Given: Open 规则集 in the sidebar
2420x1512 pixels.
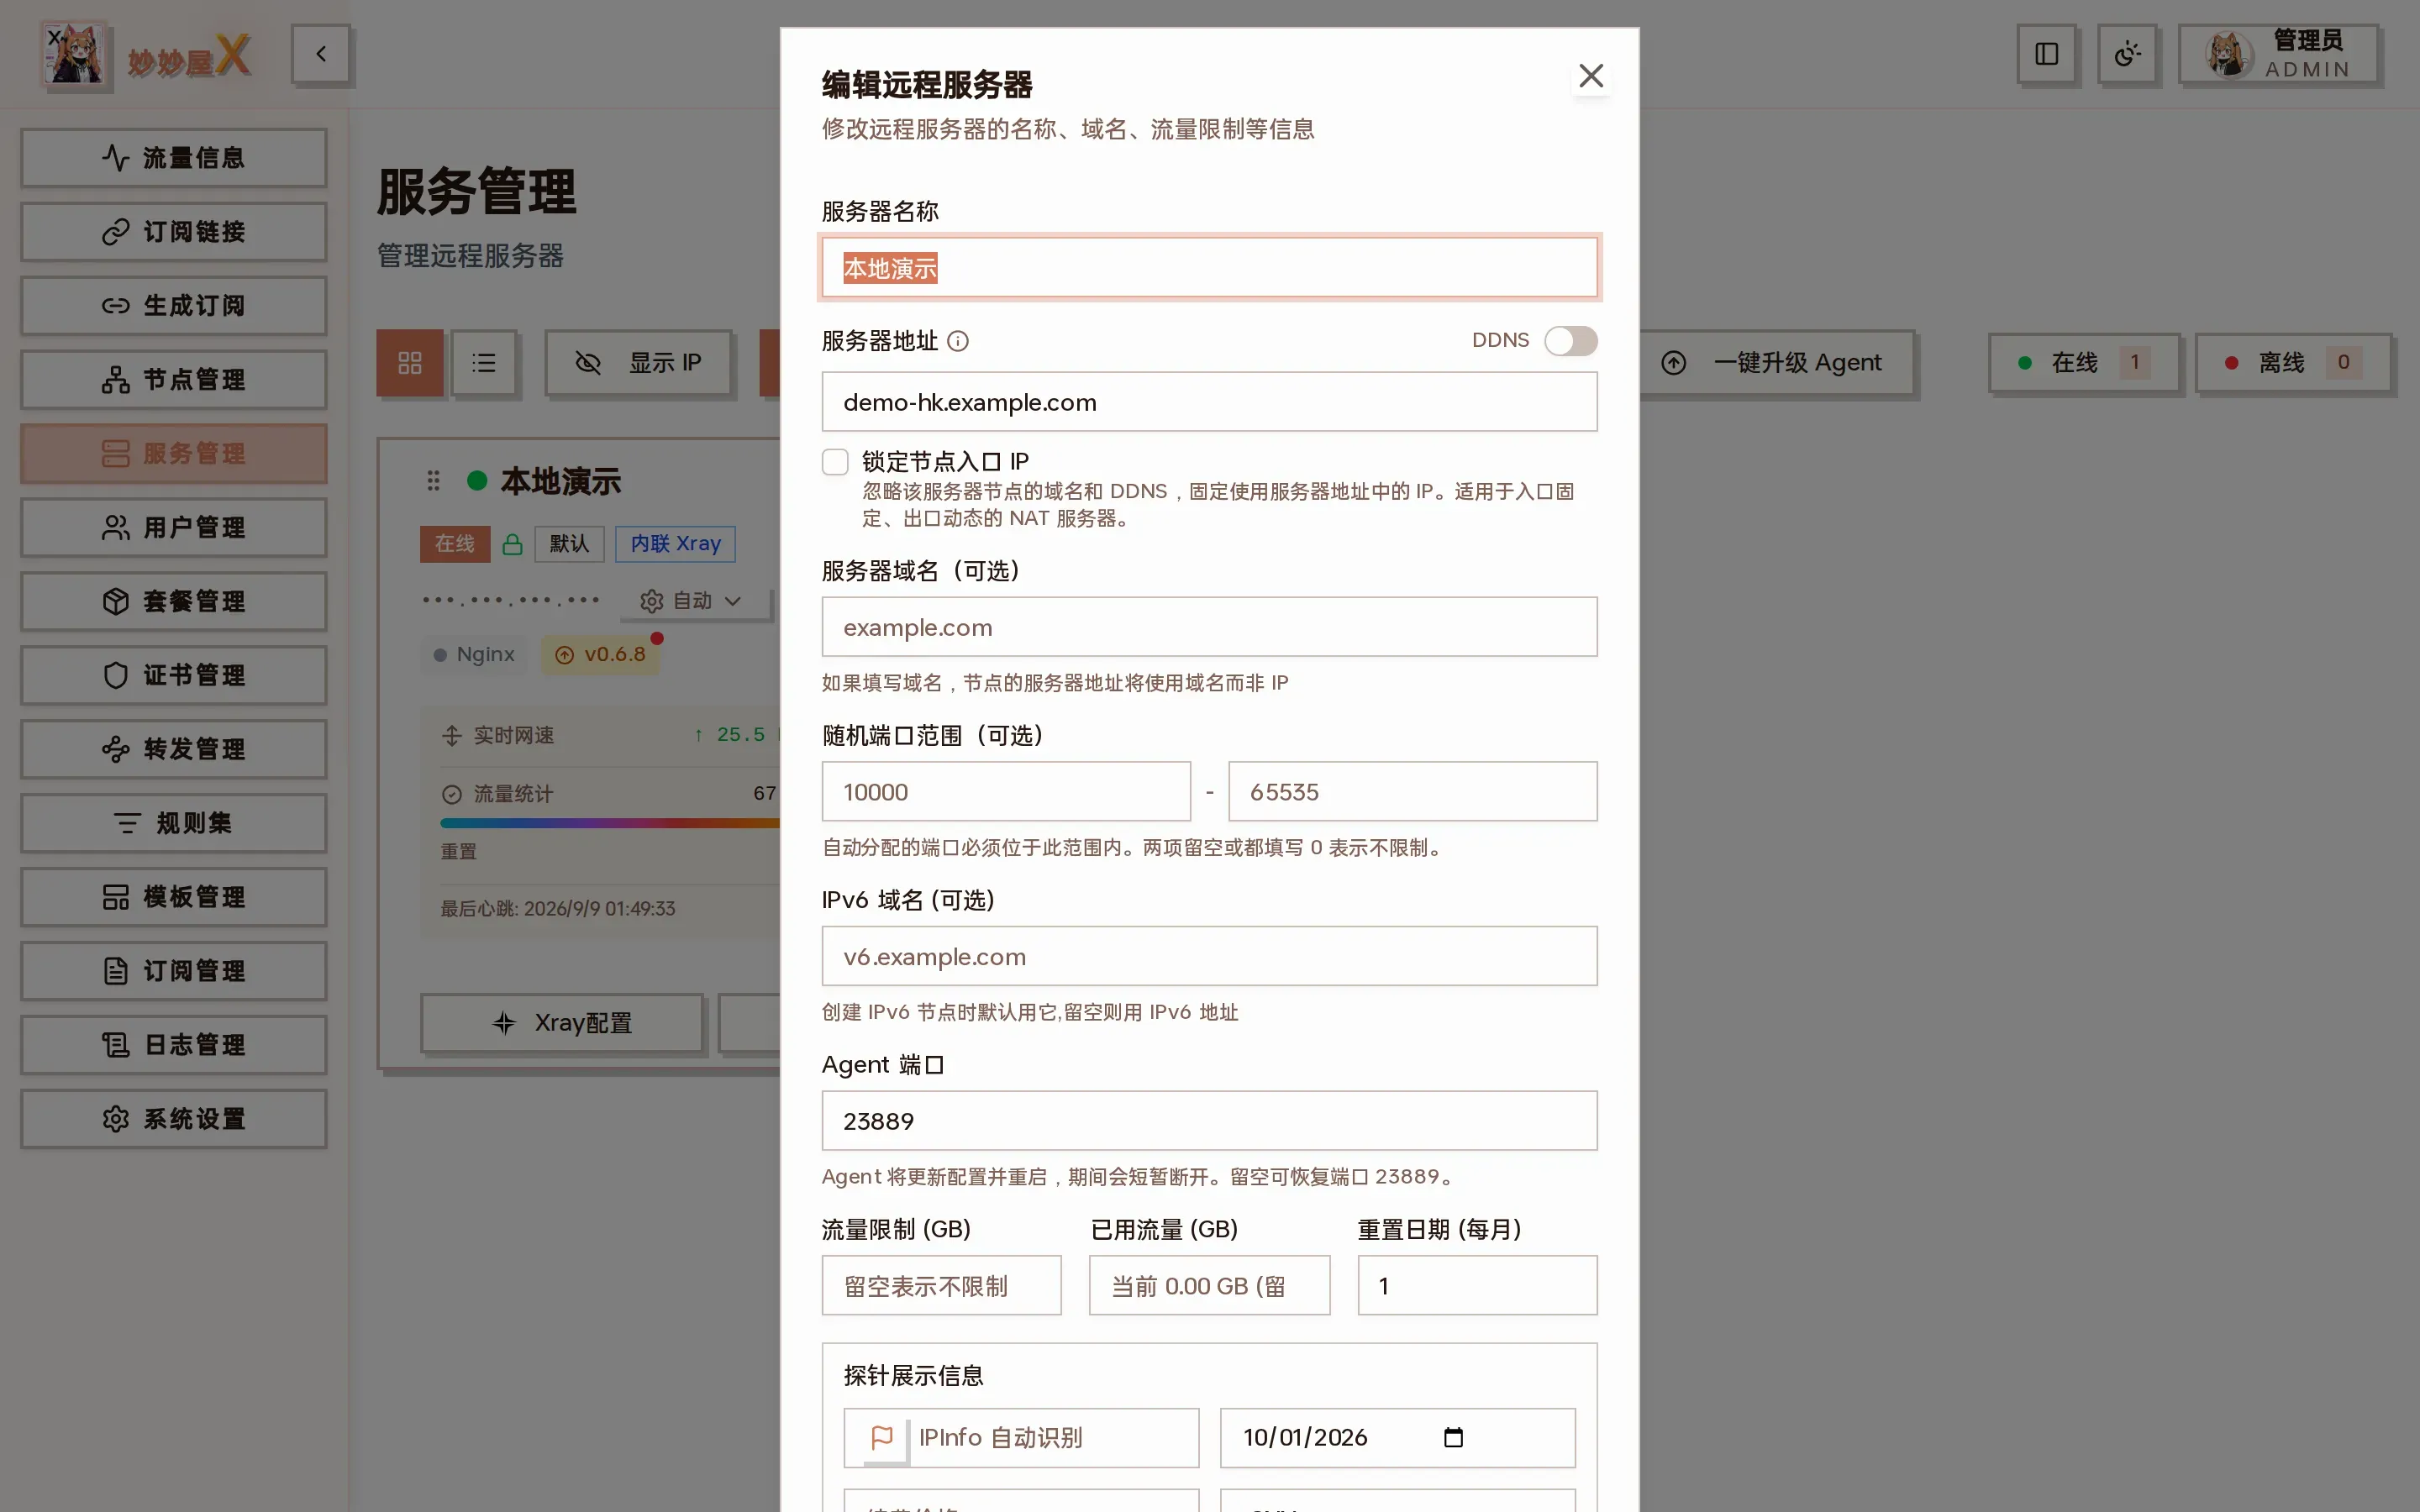Looking at the screenshot, I should (173, 824).
